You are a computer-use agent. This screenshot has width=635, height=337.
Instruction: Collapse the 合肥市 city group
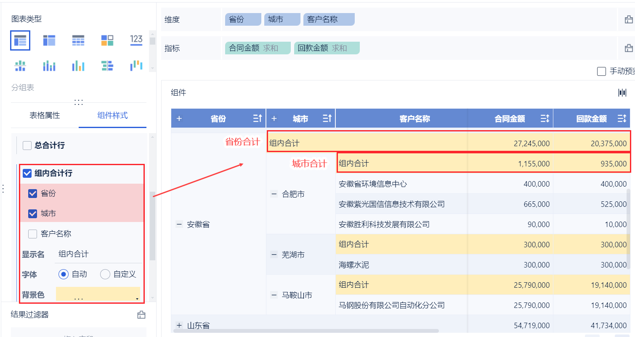coord(274,194)
